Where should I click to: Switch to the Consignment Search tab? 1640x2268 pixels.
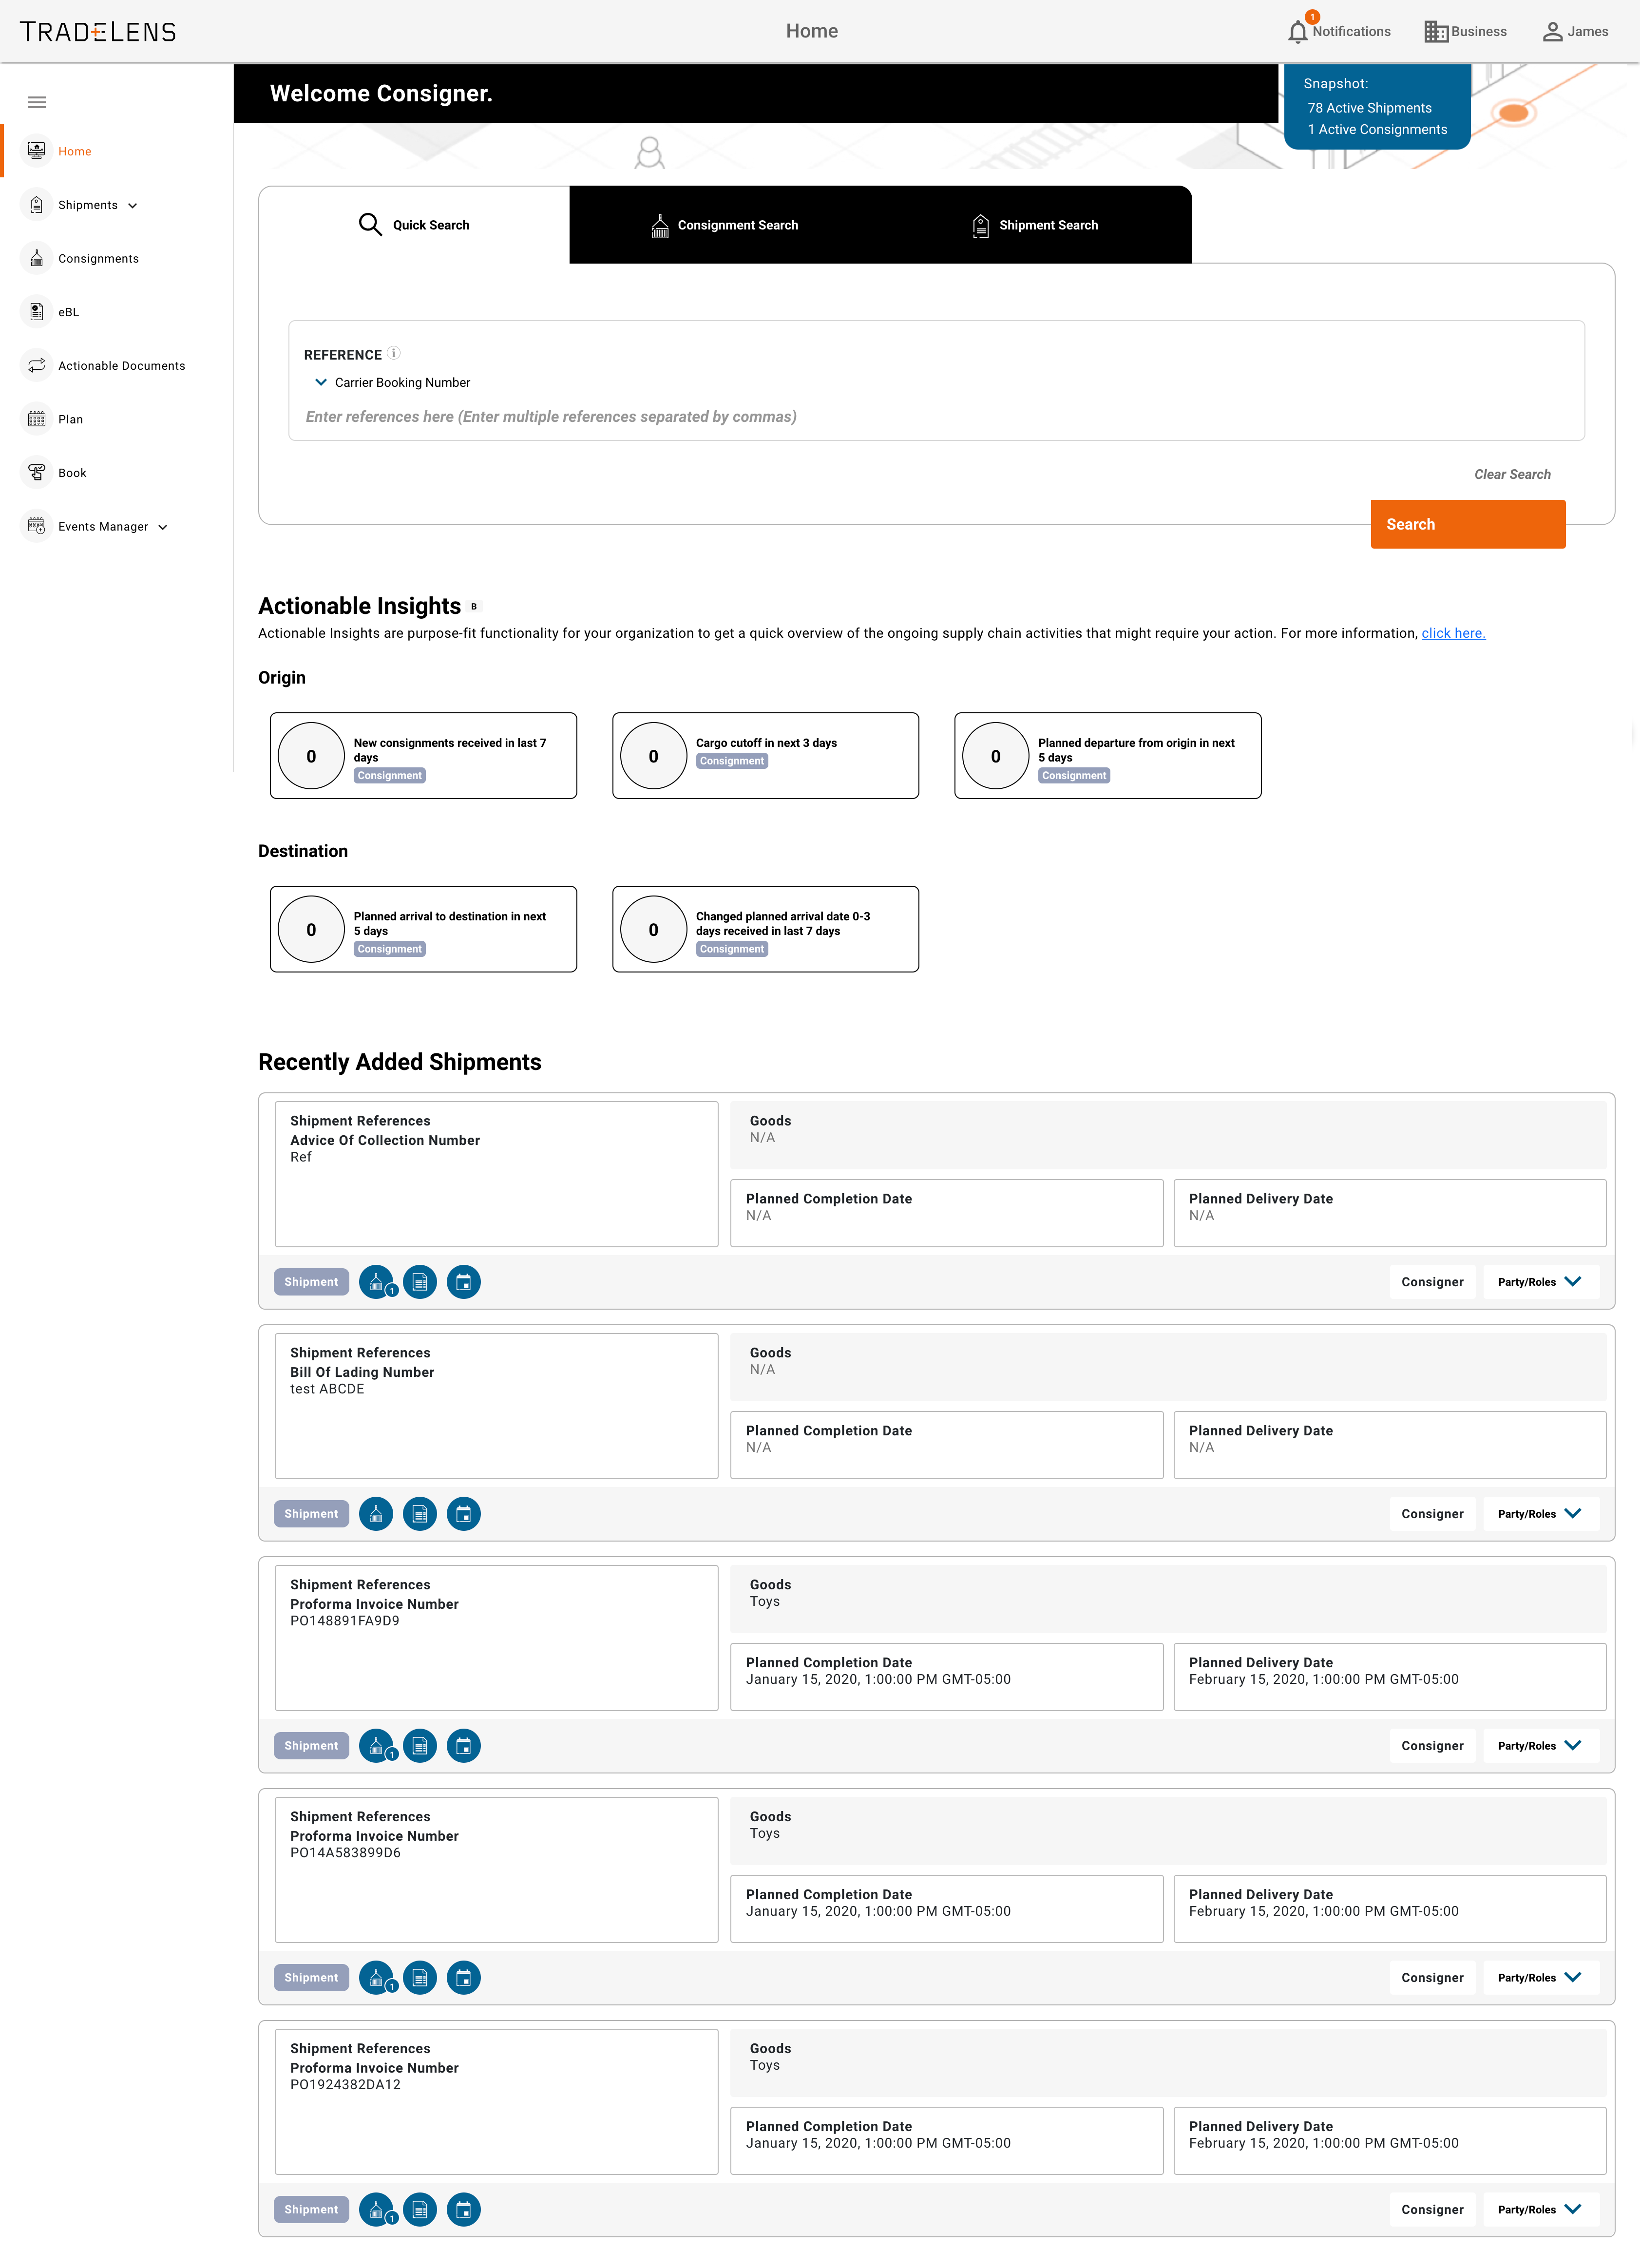[x=725, y=225]
